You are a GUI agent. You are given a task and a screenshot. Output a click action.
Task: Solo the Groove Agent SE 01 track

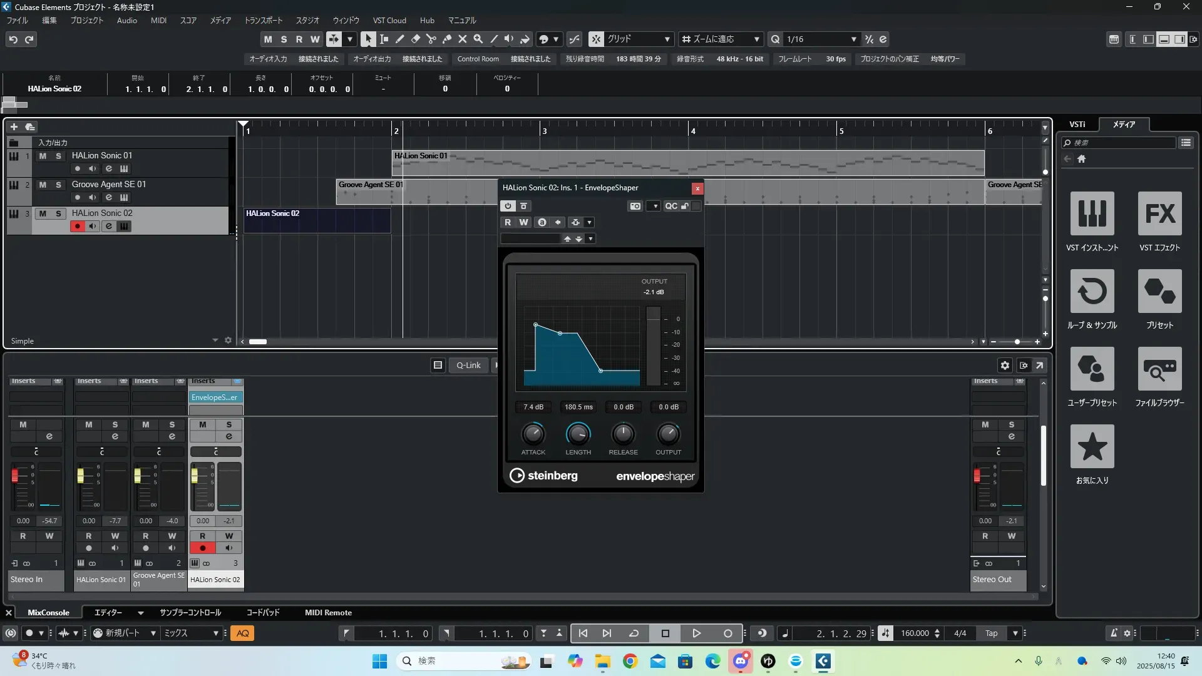pyautogui.click(x=58, y=185)
